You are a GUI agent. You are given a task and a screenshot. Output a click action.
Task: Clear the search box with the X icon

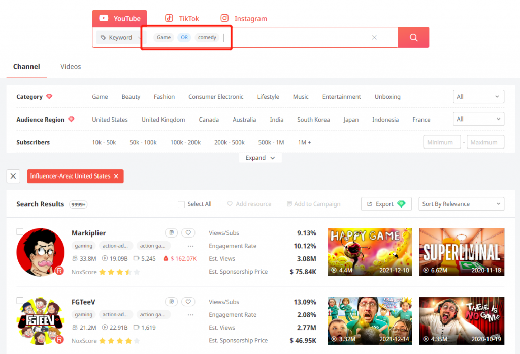[374, 37]
